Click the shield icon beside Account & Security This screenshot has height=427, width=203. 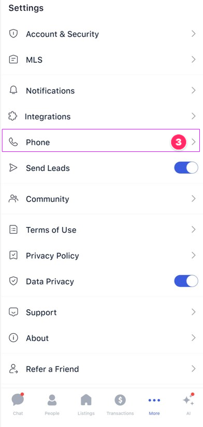pos(13,34)
